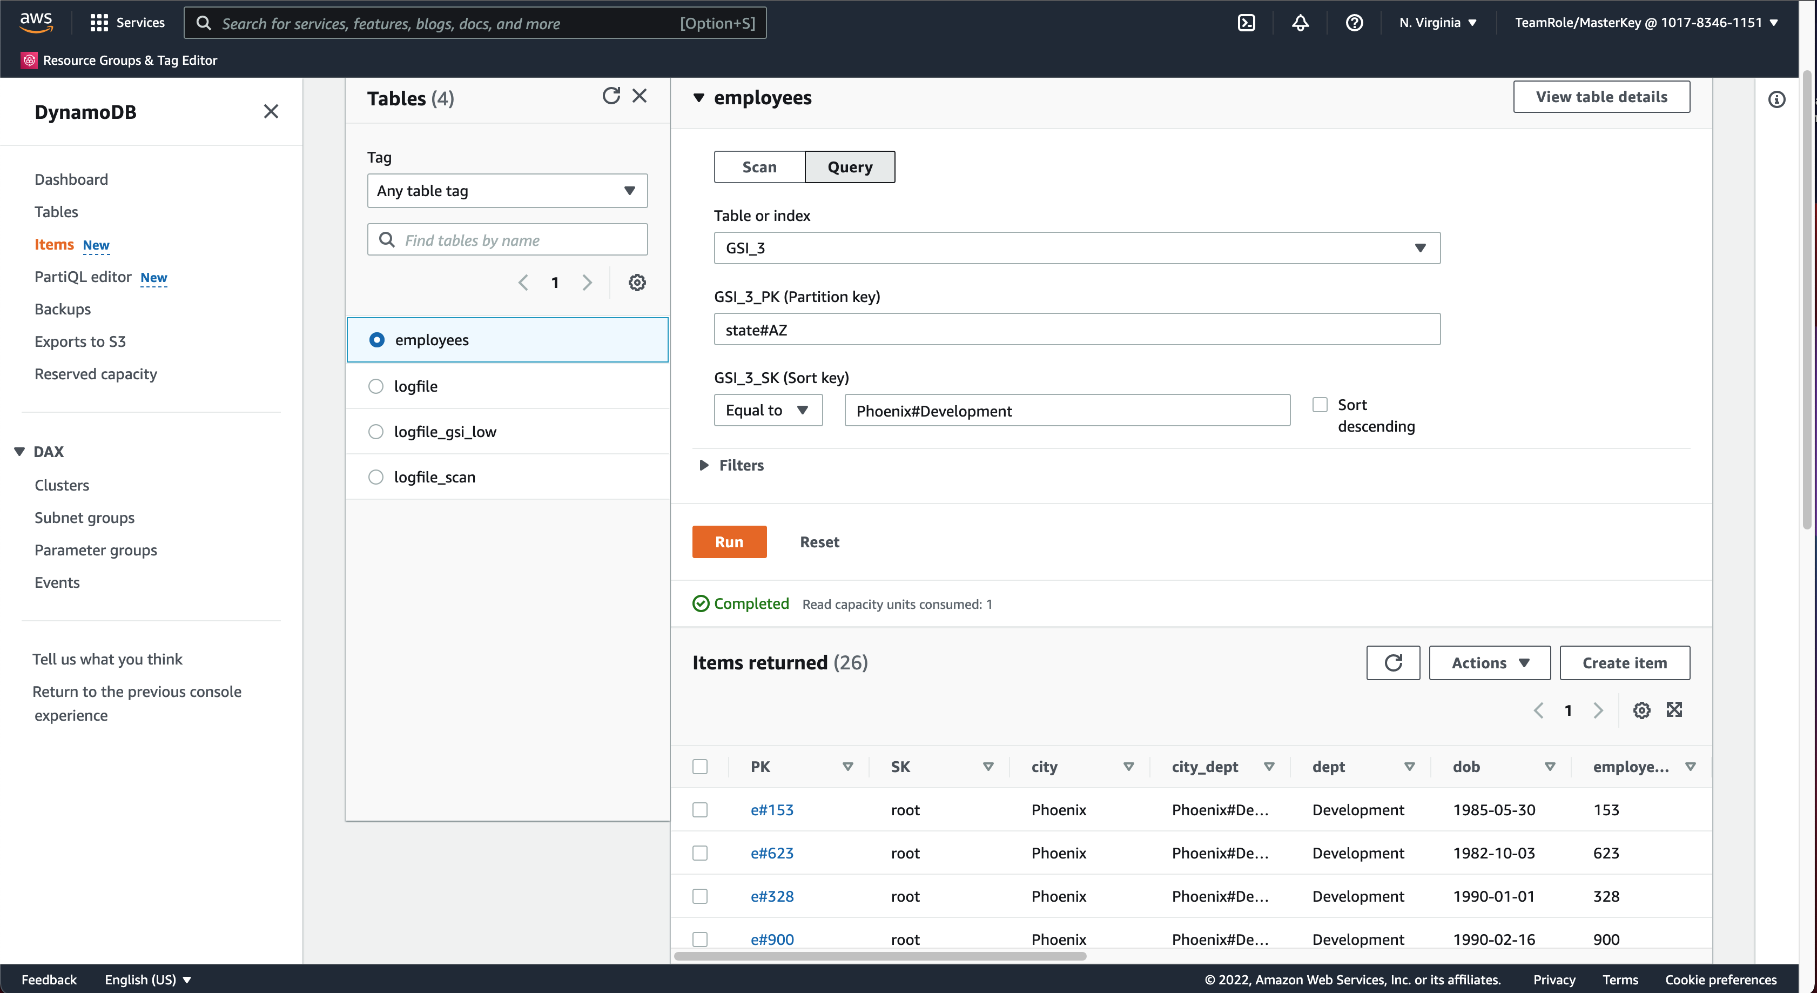Open the English (US) language selector

tap(147, 979)
